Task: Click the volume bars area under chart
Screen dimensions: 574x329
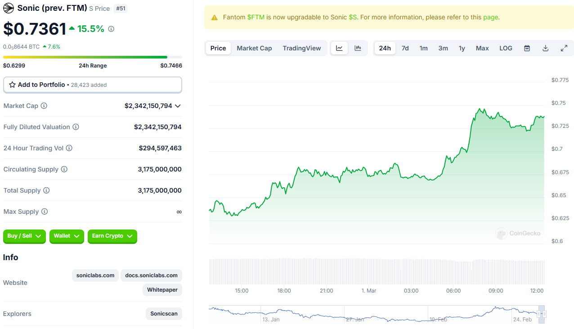Action: [377, 271]
